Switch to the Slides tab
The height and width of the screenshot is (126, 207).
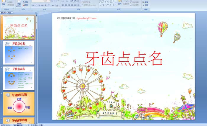(x=3, y=13)
